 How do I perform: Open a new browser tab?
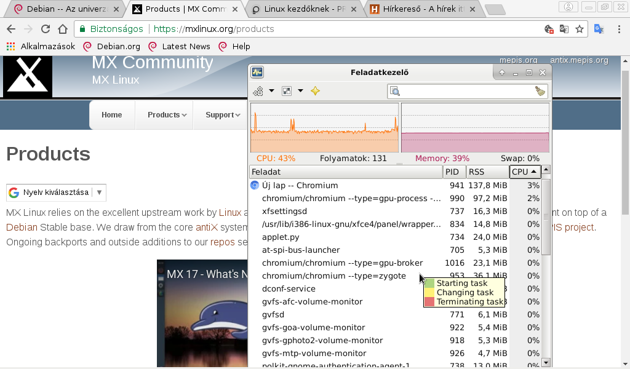(495, 9)
